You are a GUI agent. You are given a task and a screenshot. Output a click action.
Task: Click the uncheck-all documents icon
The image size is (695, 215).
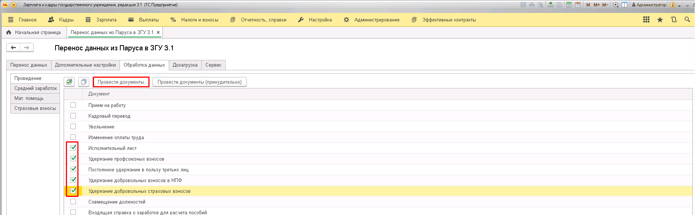84,82
